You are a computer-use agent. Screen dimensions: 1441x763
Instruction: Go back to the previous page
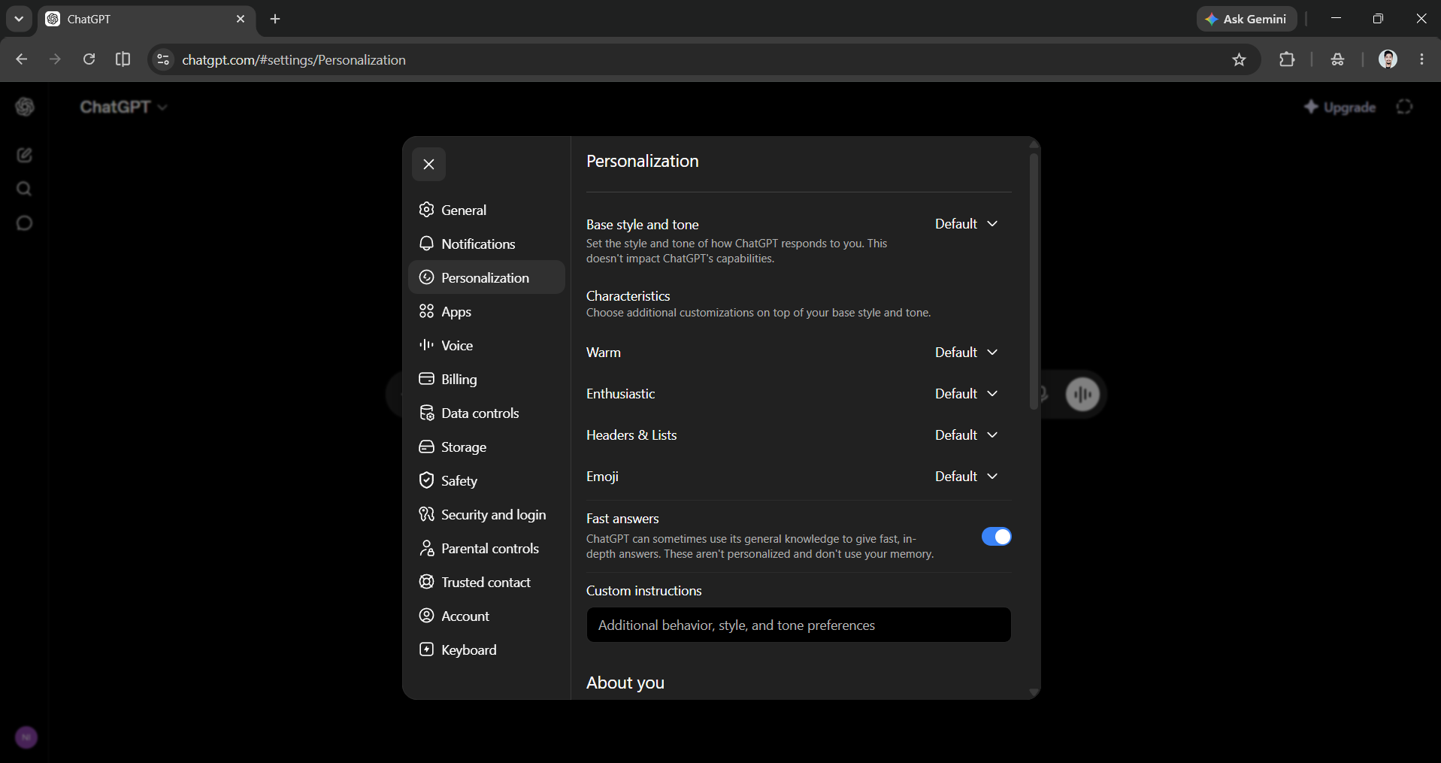point(21,59)
